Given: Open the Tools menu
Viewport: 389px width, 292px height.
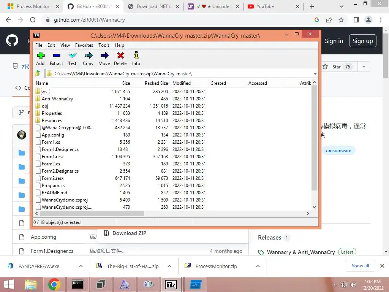Looking at the screenshot, I should click(104, 45).
